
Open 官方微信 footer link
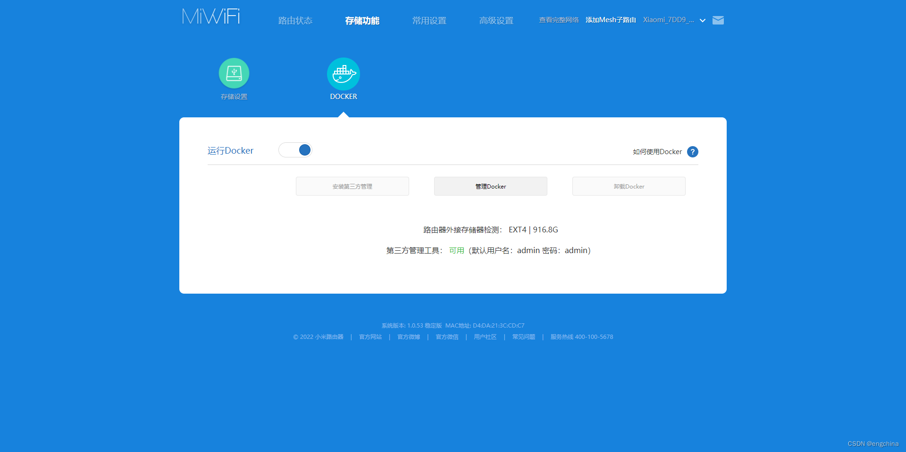[x=447, y=337]
